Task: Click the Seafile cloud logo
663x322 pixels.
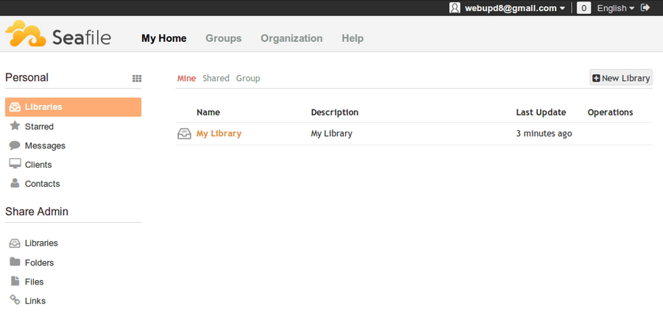Action: (x=26, y=33)
